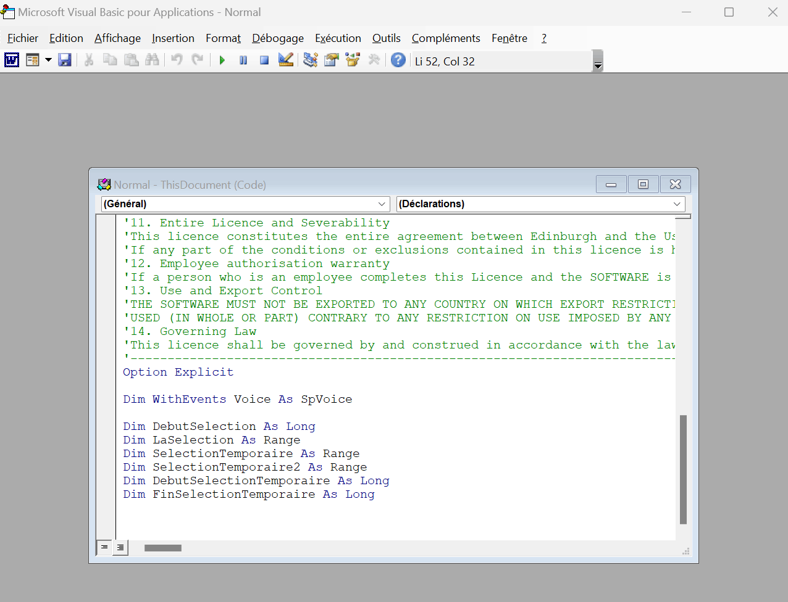Screen dimensions: 788x602
Task: Run the macro with the play icon
Action: (x=222, y=60)
